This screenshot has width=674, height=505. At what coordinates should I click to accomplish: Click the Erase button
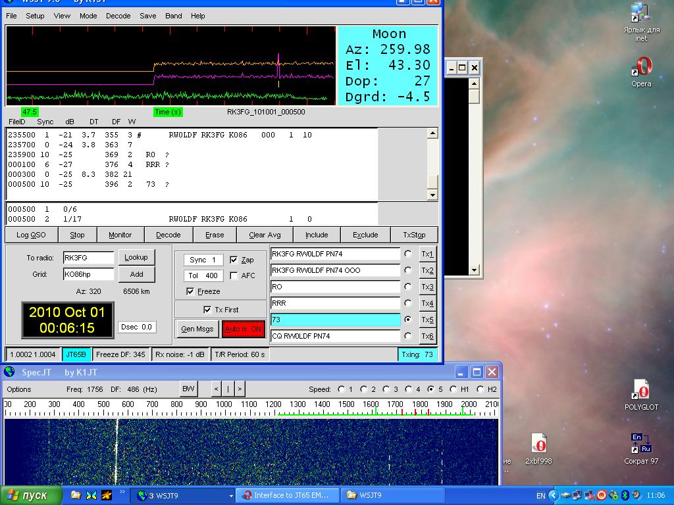point(215,235)
